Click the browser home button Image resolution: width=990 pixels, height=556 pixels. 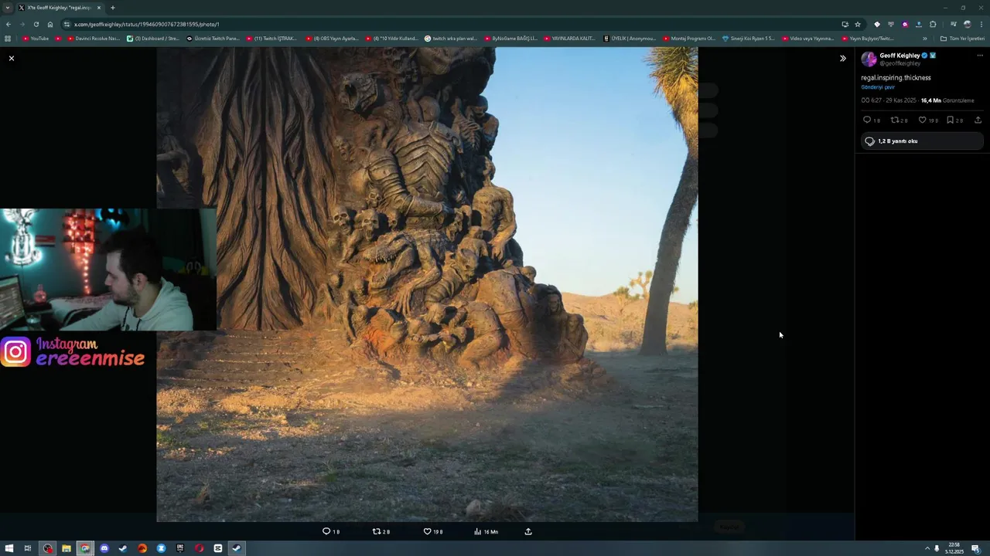click(50, 24)
